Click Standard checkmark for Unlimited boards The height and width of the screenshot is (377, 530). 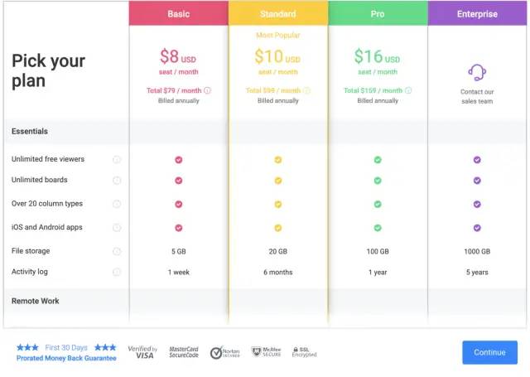(x=278, y=180)
